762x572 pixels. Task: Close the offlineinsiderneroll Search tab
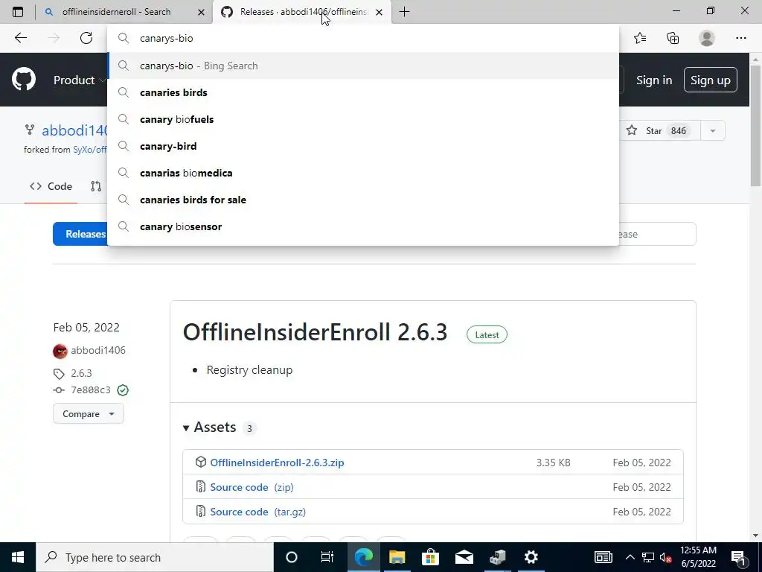pos(201,12)
